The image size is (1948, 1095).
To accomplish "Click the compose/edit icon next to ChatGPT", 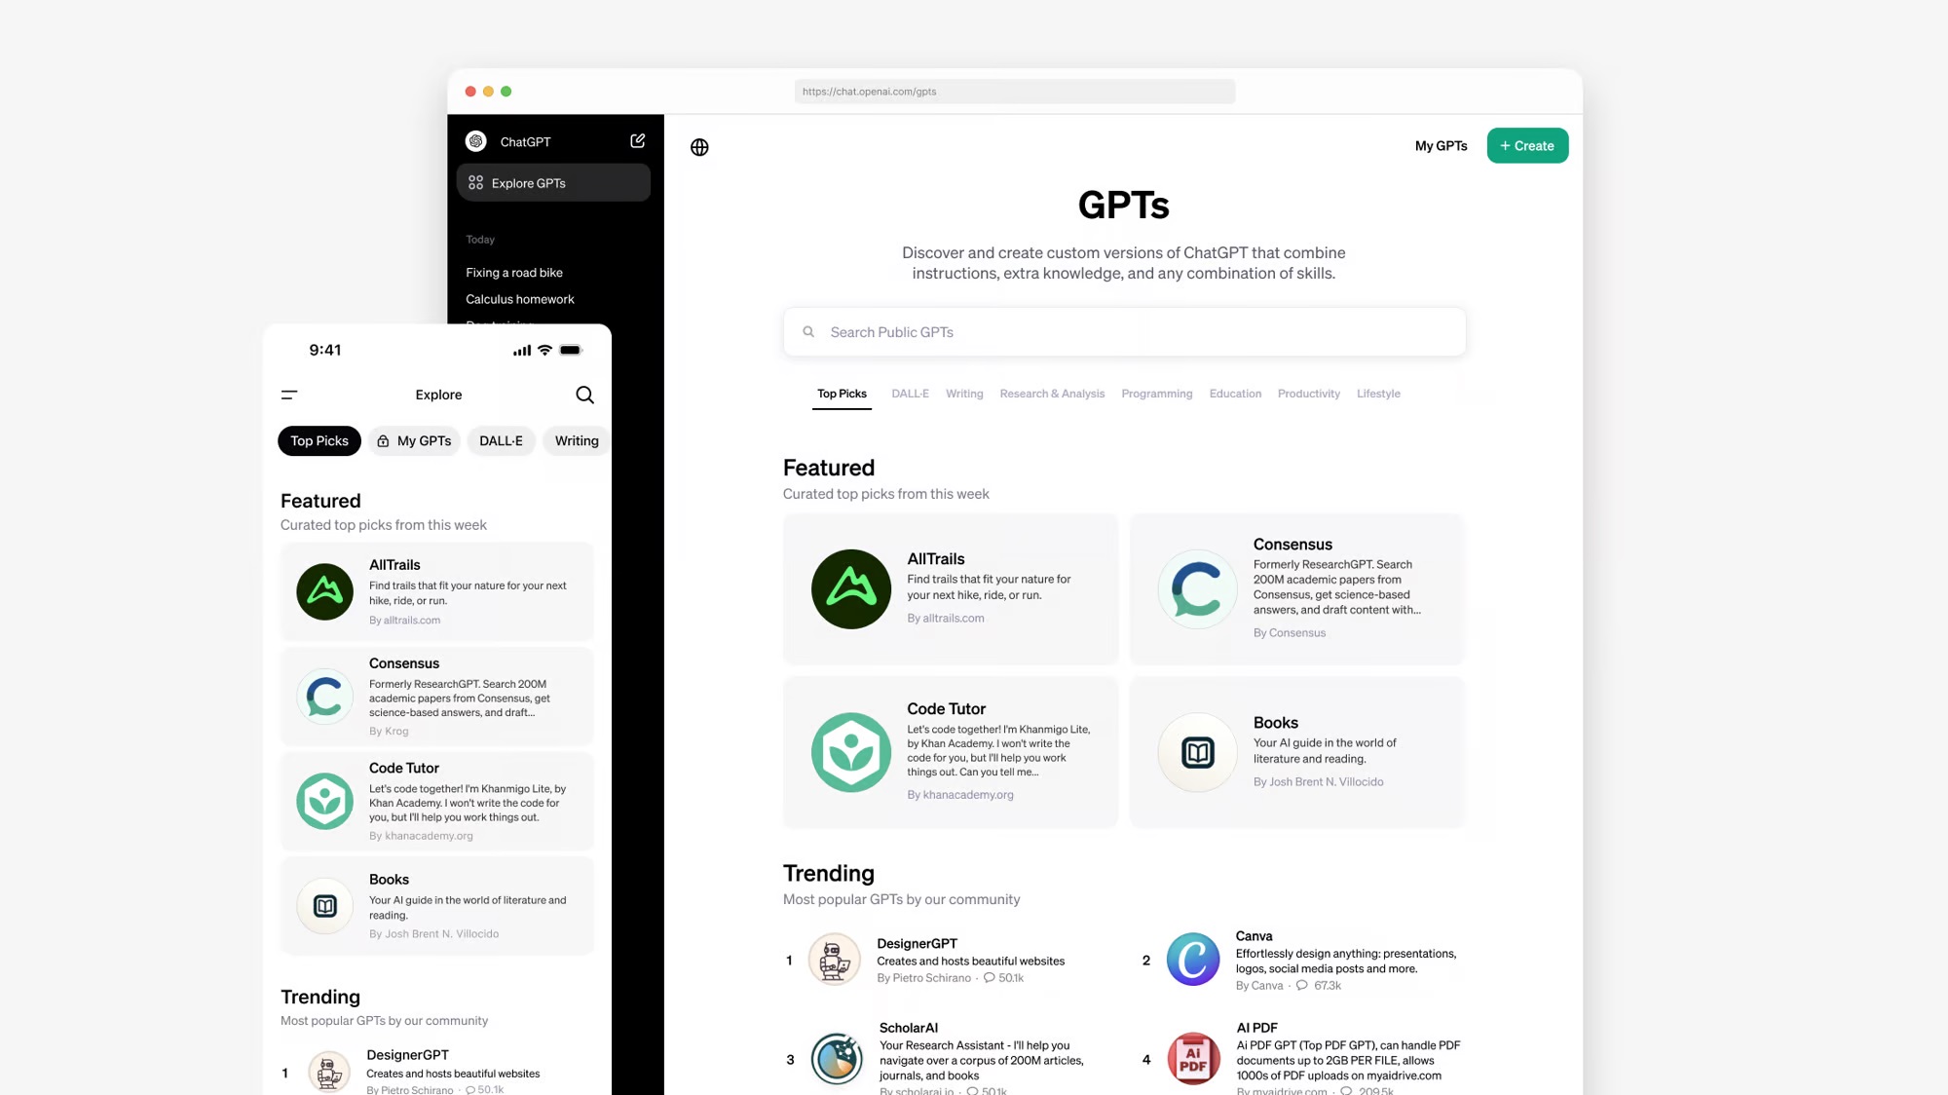I will (x=637, y=140).
